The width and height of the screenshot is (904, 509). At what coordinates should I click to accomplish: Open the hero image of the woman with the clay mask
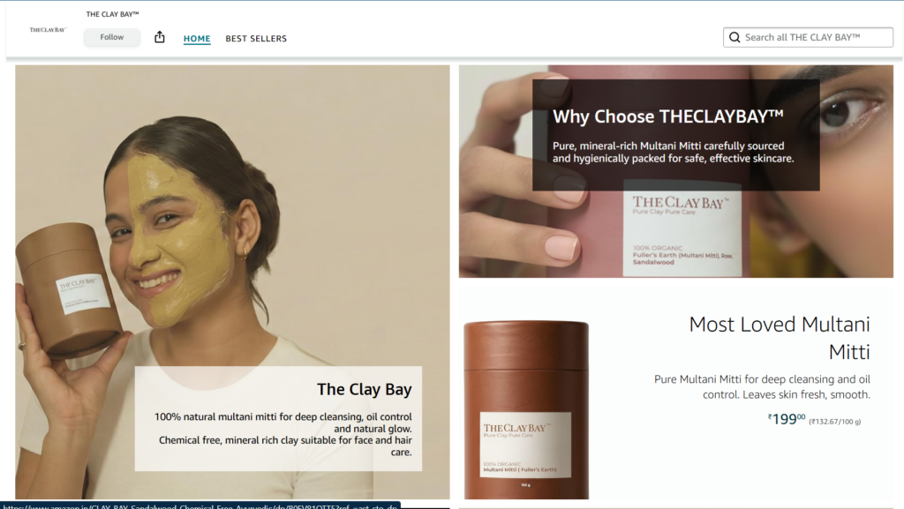232,281
